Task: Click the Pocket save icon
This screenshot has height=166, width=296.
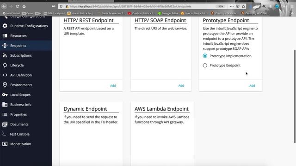Action: coord(238,6)
